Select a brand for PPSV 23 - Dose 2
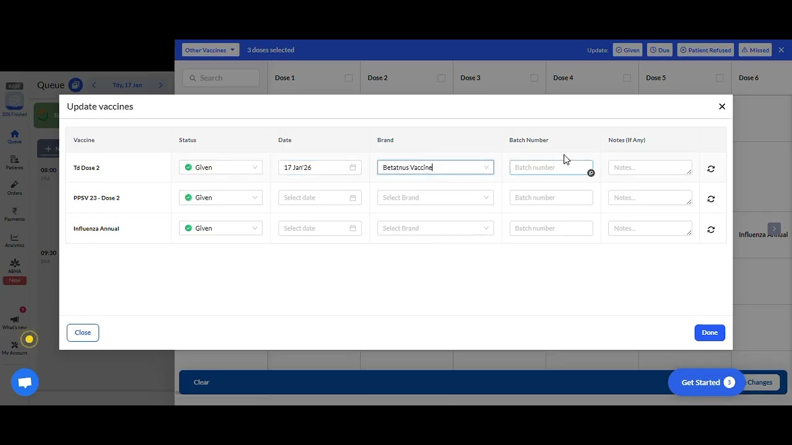The image size is (792, 445). point(436,198)
